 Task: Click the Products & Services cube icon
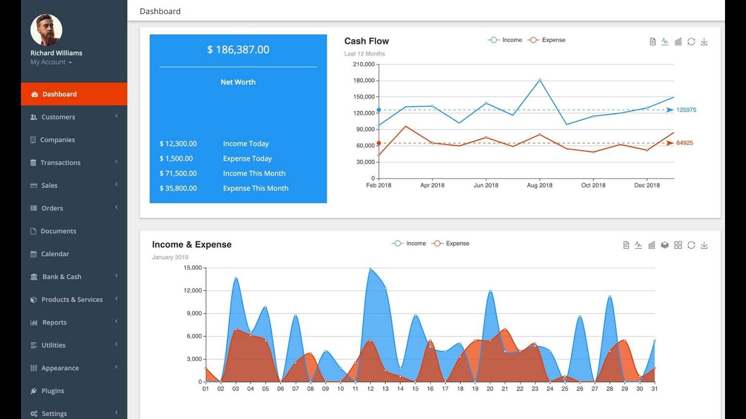click(x=34, y=300)
